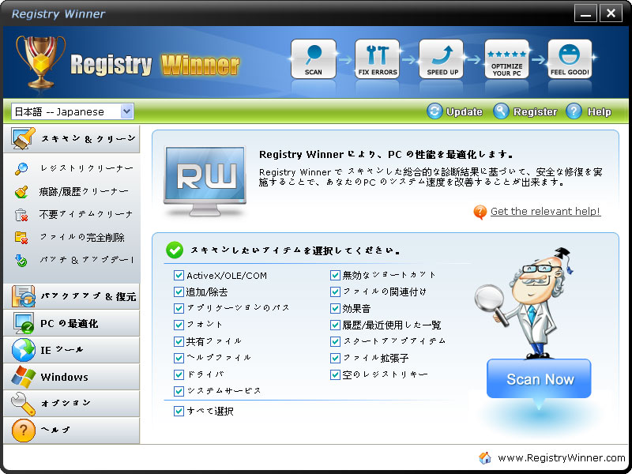Click the house icon by www.RegistryWinner.com

485,458
